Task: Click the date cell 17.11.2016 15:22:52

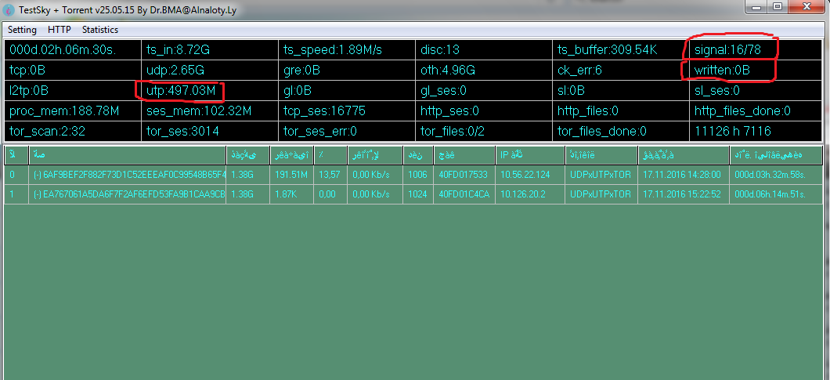Action: coord(681,194)
